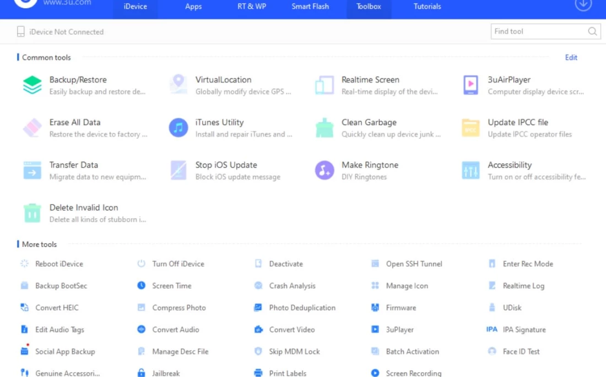Open the iTunes Utility icon

(x=178, y=128)
